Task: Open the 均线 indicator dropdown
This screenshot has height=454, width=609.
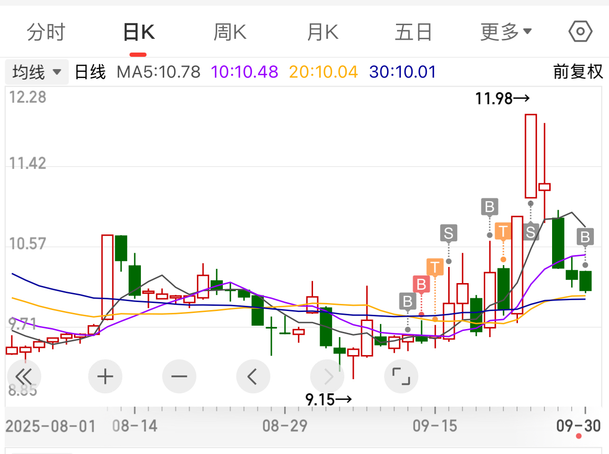Action: tap(37, 72)
